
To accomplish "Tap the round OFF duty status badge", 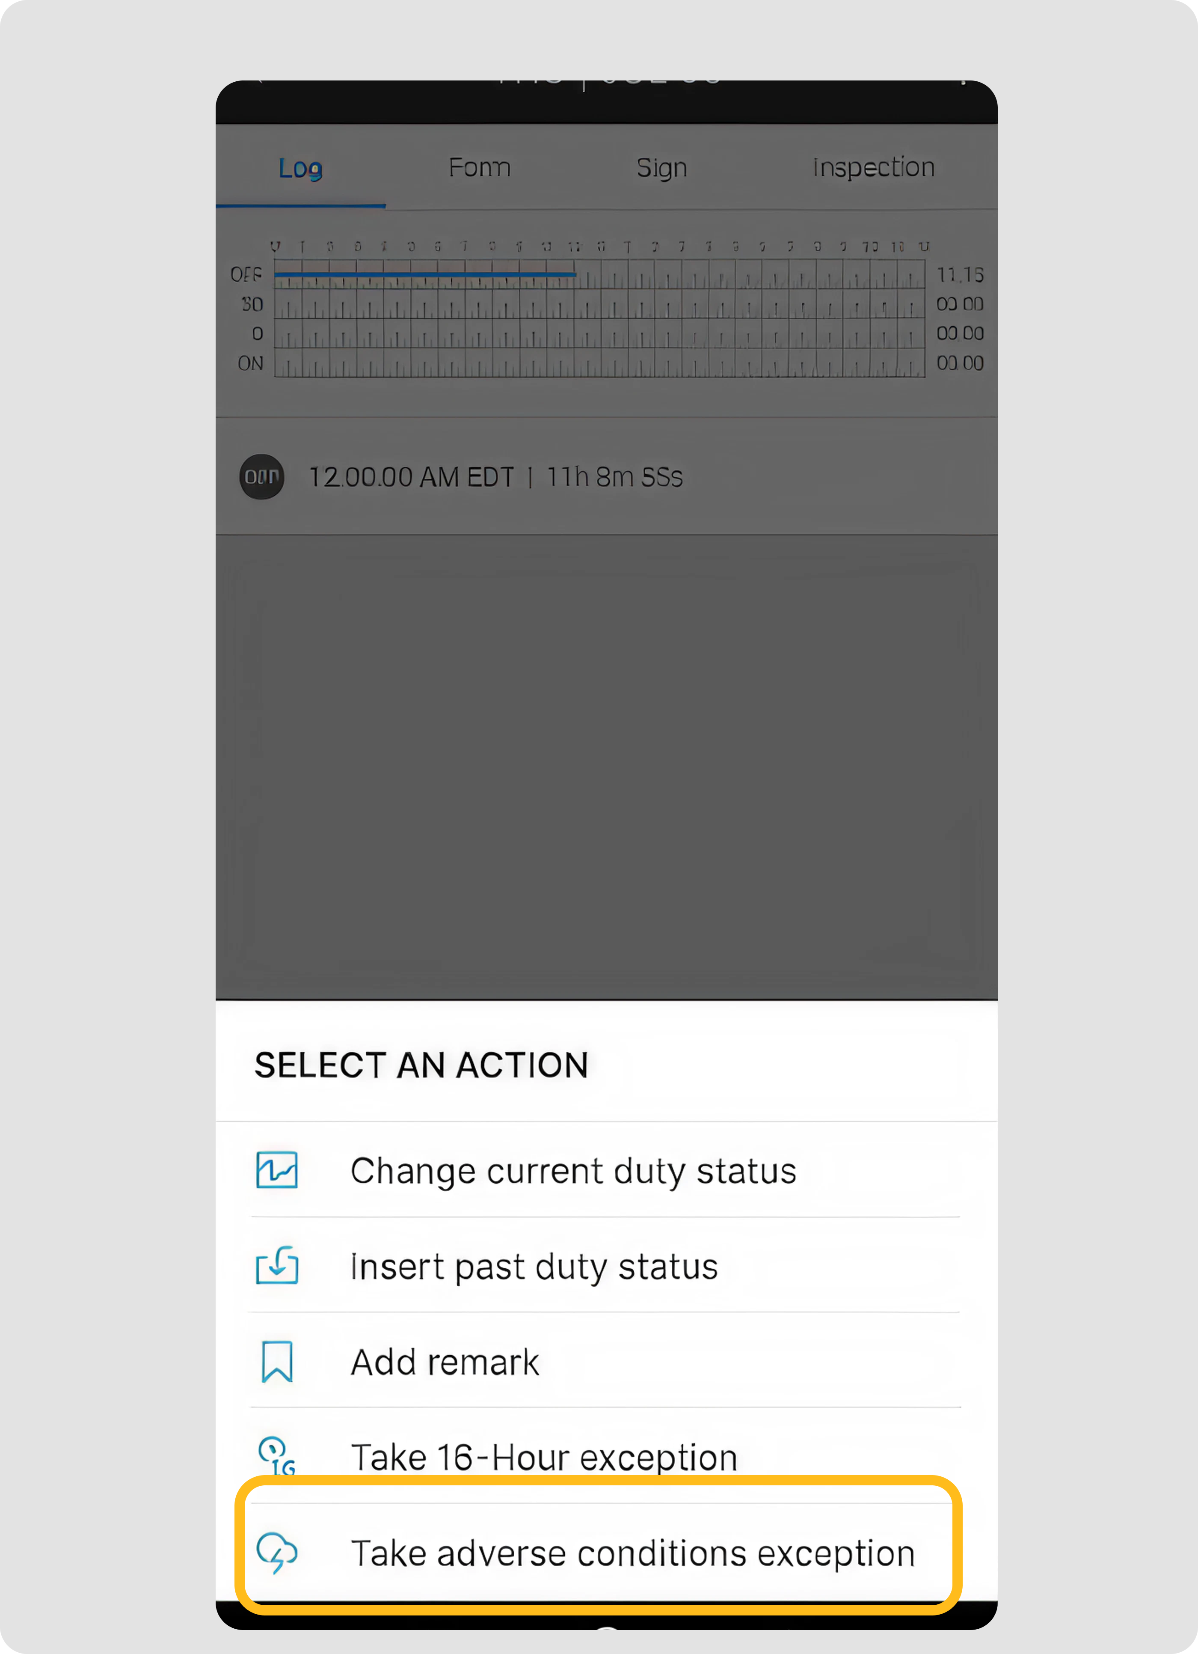I will 262,477.
